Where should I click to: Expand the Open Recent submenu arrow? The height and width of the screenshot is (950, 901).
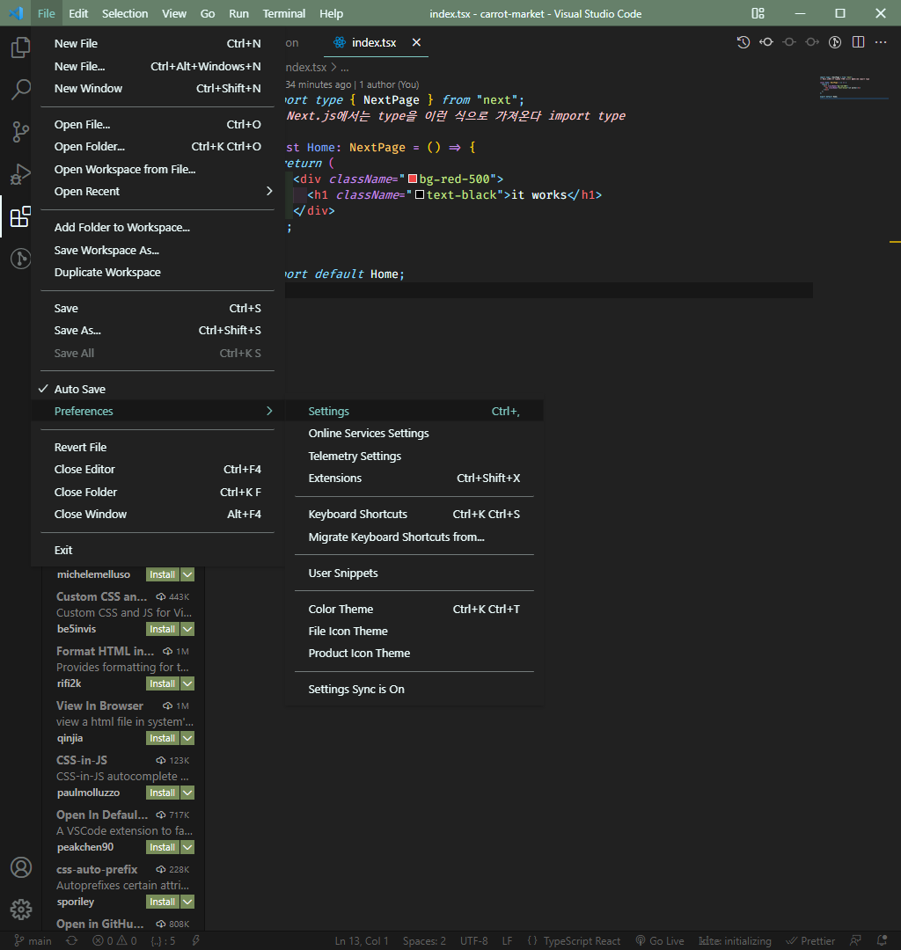(269, 191)
